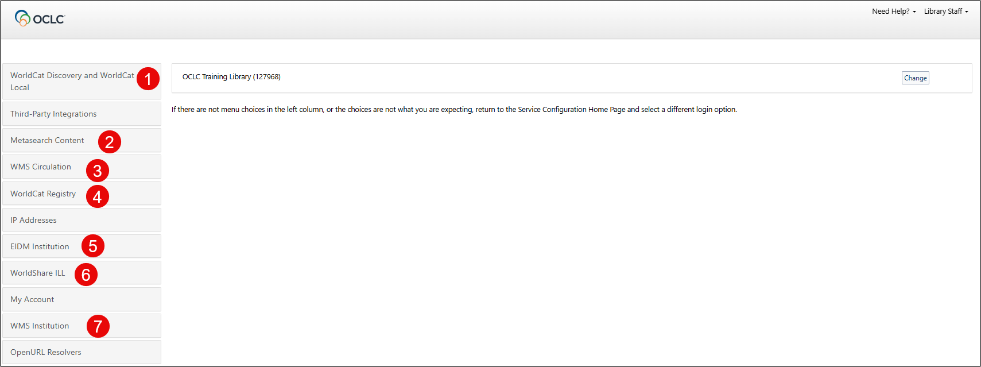Click the OCLC logo
The height and width of the screenshot is (367, 981).
(x=40, y=18)
